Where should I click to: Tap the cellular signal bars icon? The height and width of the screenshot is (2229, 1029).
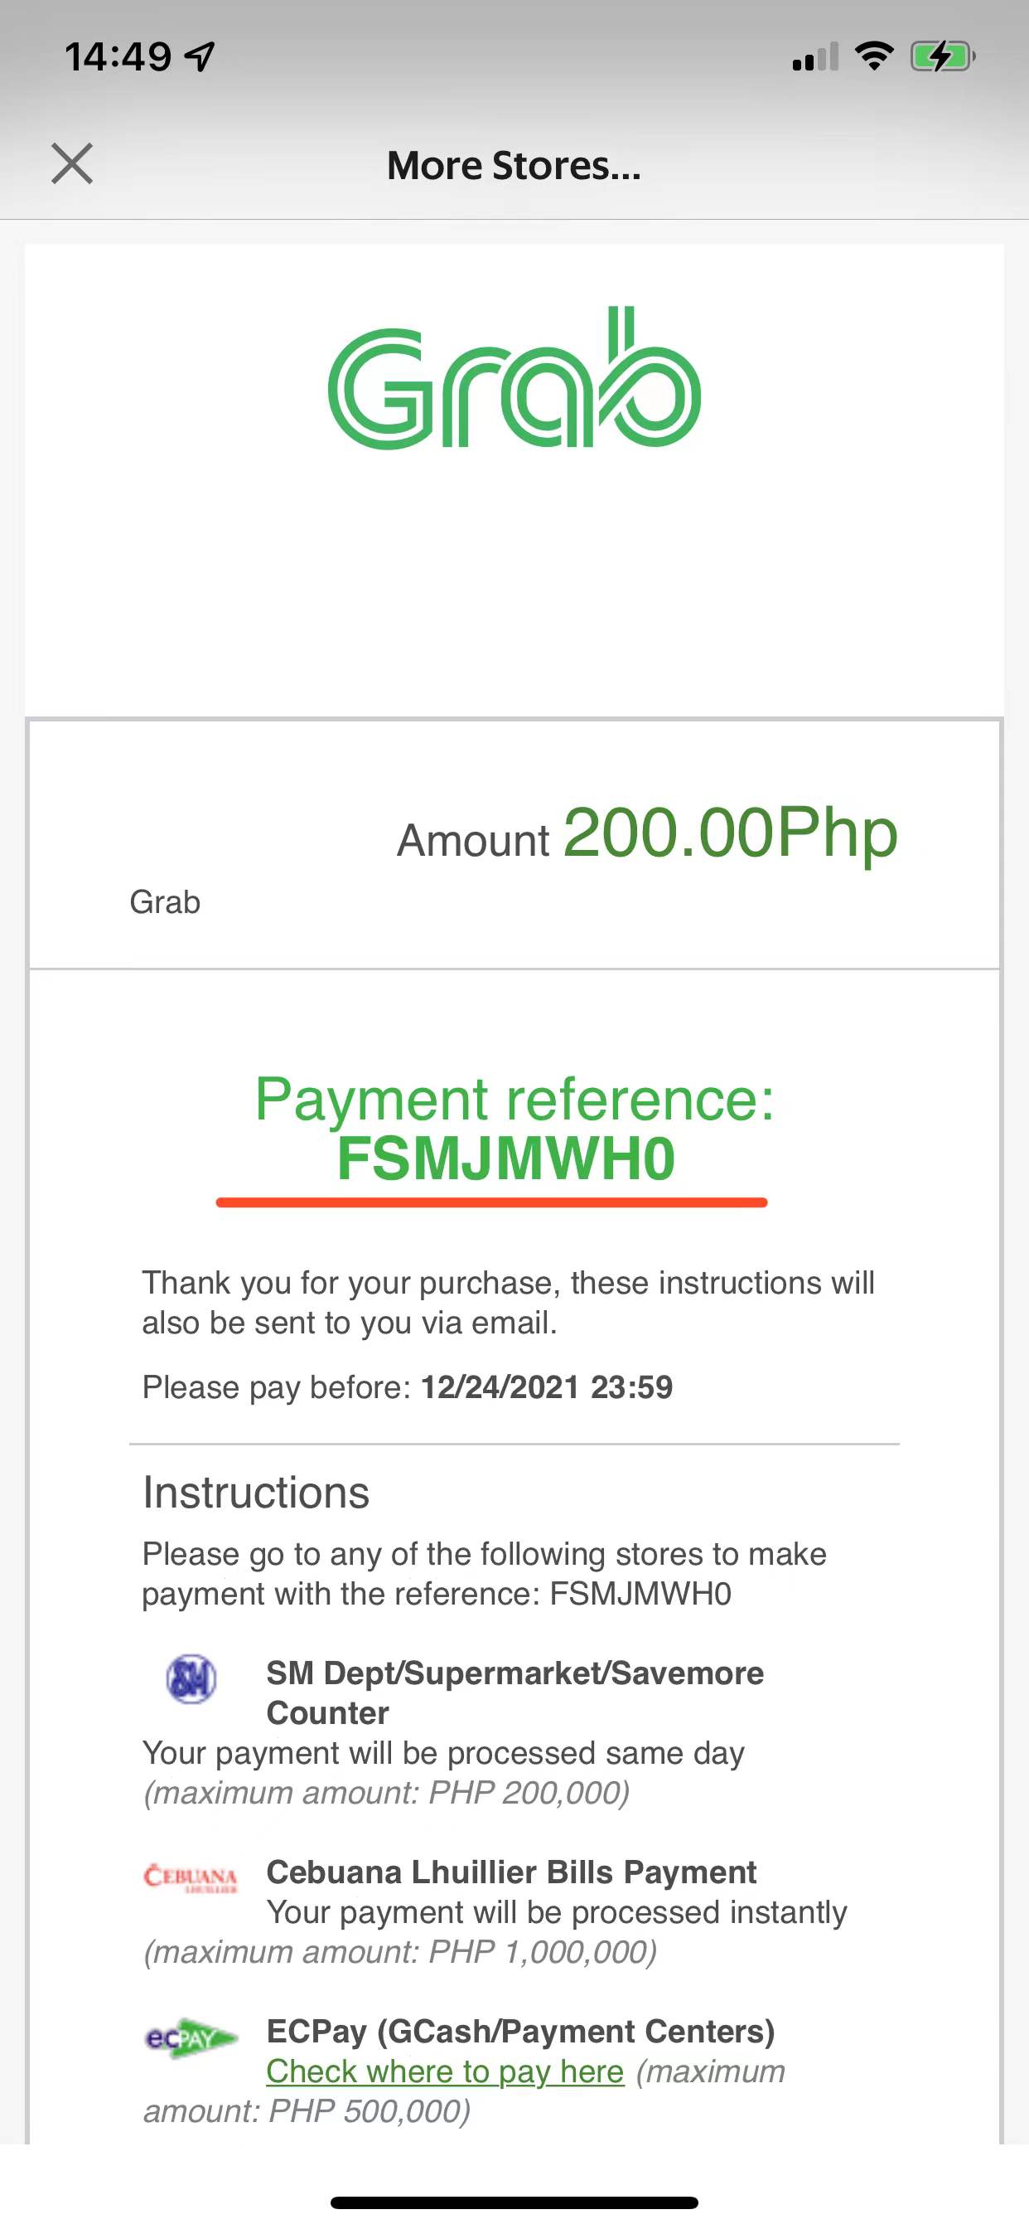(x=815, y=57)
